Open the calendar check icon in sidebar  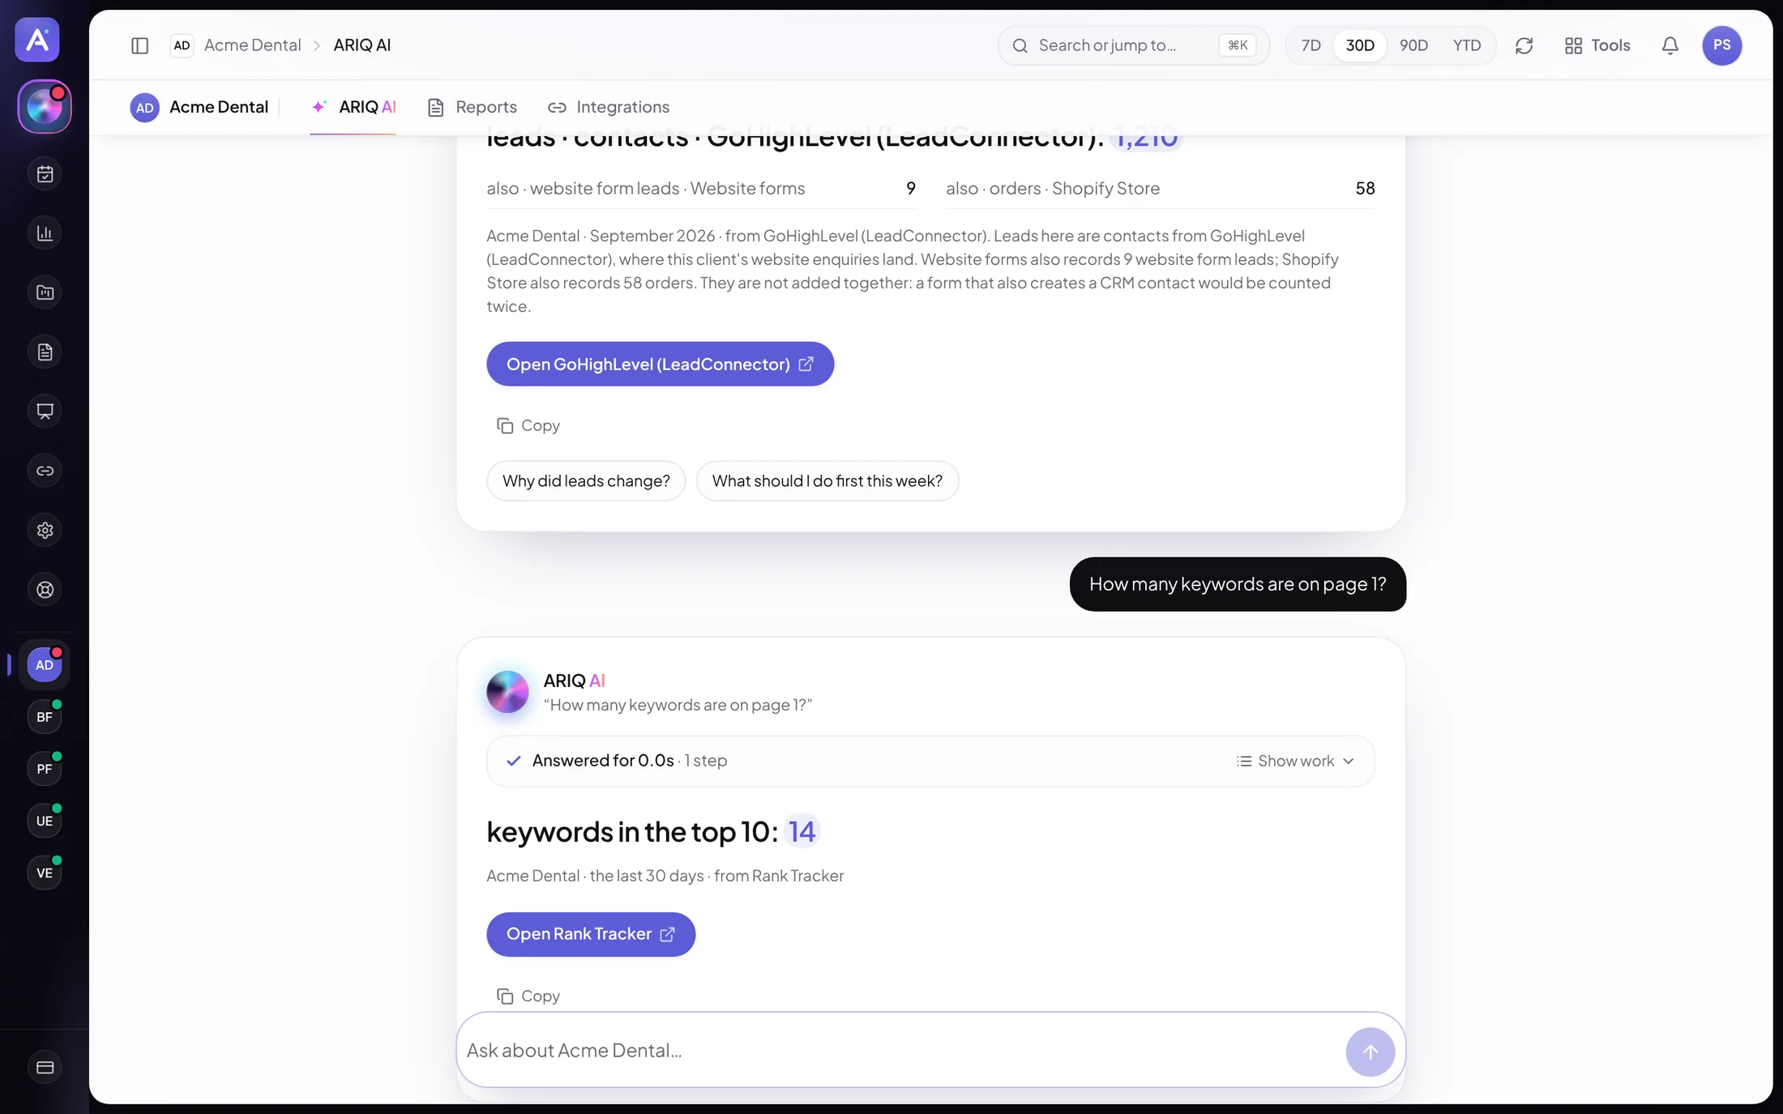(45, 174)
